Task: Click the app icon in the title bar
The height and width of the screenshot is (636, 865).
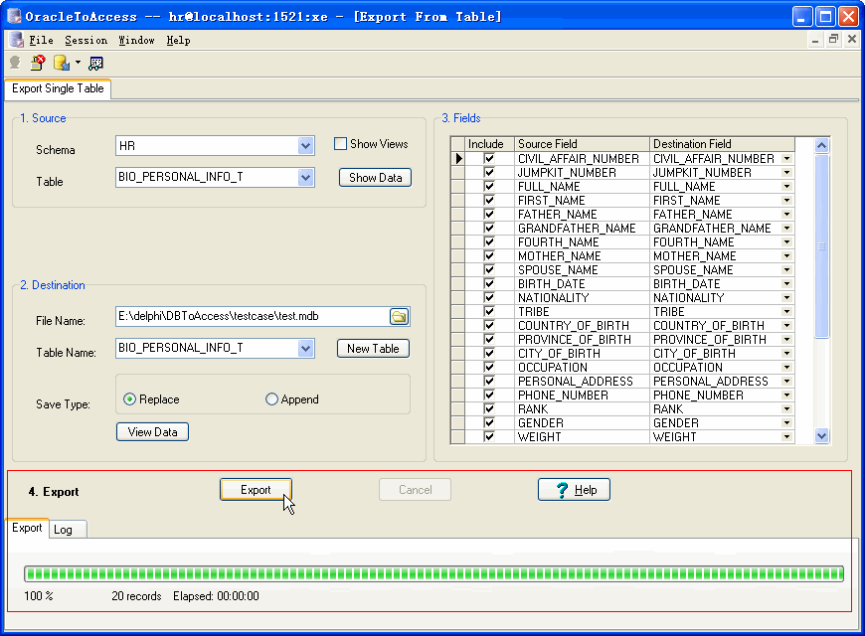Action: click(x=14, y=16)
